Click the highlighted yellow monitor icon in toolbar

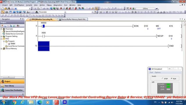(96, 8)
